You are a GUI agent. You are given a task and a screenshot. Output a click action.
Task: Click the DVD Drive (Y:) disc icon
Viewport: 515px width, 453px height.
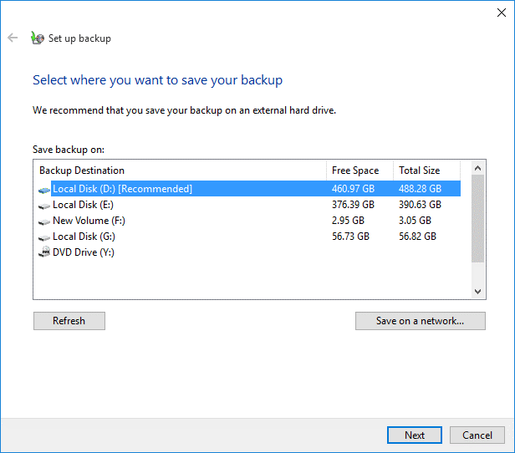[43, 252]
